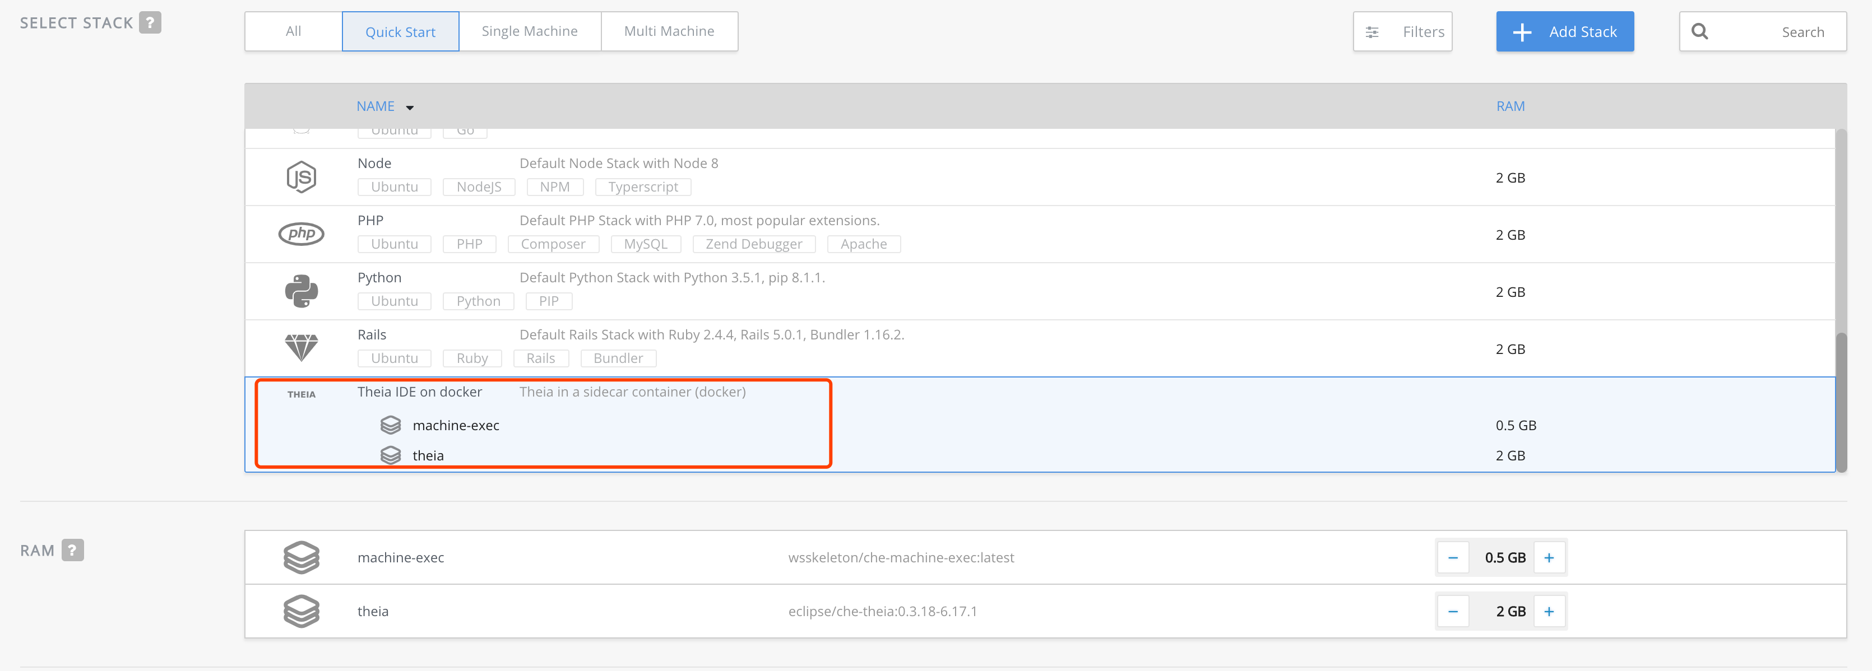Viewport: 1872px width, 671px height.
Task: Click the PHP stack logo
Action: [x=301, y=234]
